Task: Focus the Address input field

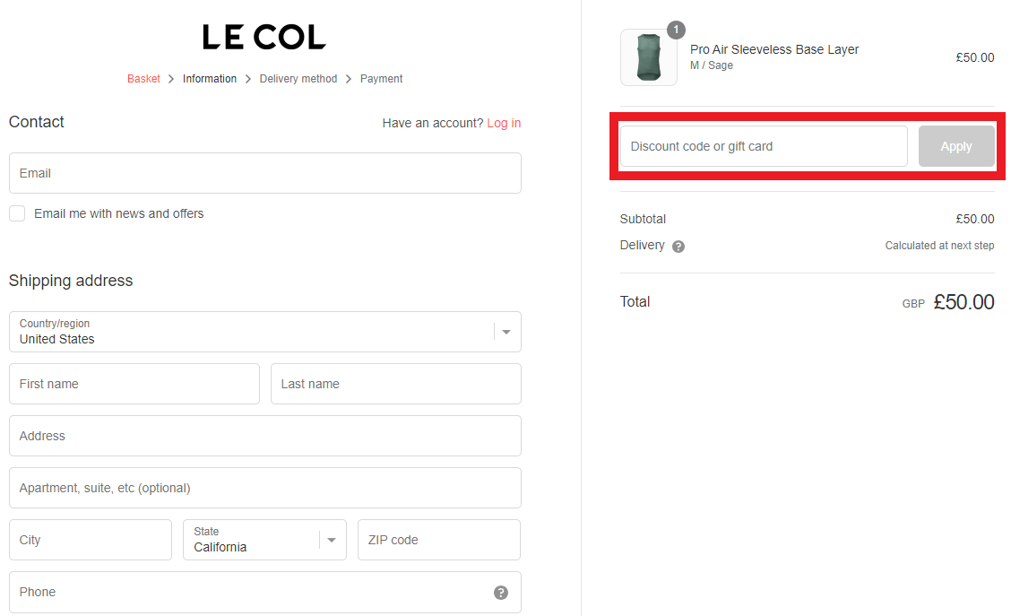Action: 265,436
